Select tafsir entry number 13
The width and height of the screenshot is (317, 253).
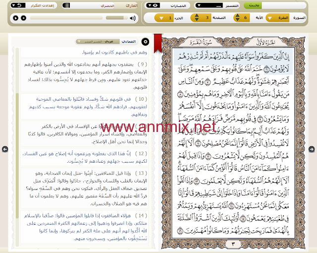point(85,188)
